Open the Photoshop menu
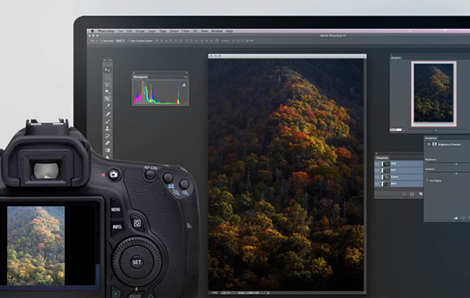 (106, 31)
